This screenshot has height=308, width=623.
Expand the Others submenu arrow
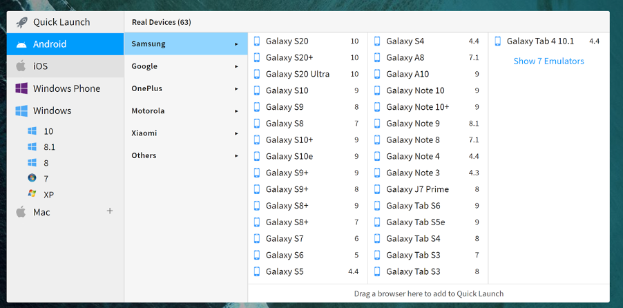[x=236, y=156]
